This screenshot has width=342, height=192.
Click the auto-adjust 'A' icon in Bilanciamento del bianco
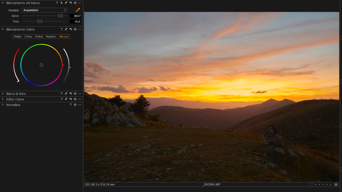tap(61, 3)
